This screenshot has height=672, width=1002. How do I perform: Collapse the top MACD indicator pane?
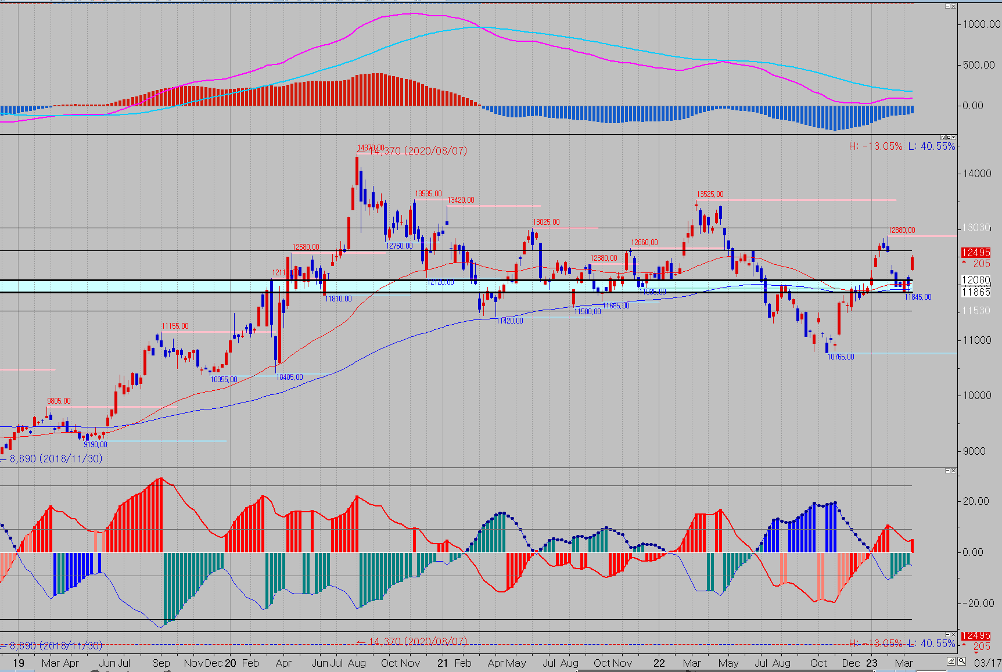947,6
